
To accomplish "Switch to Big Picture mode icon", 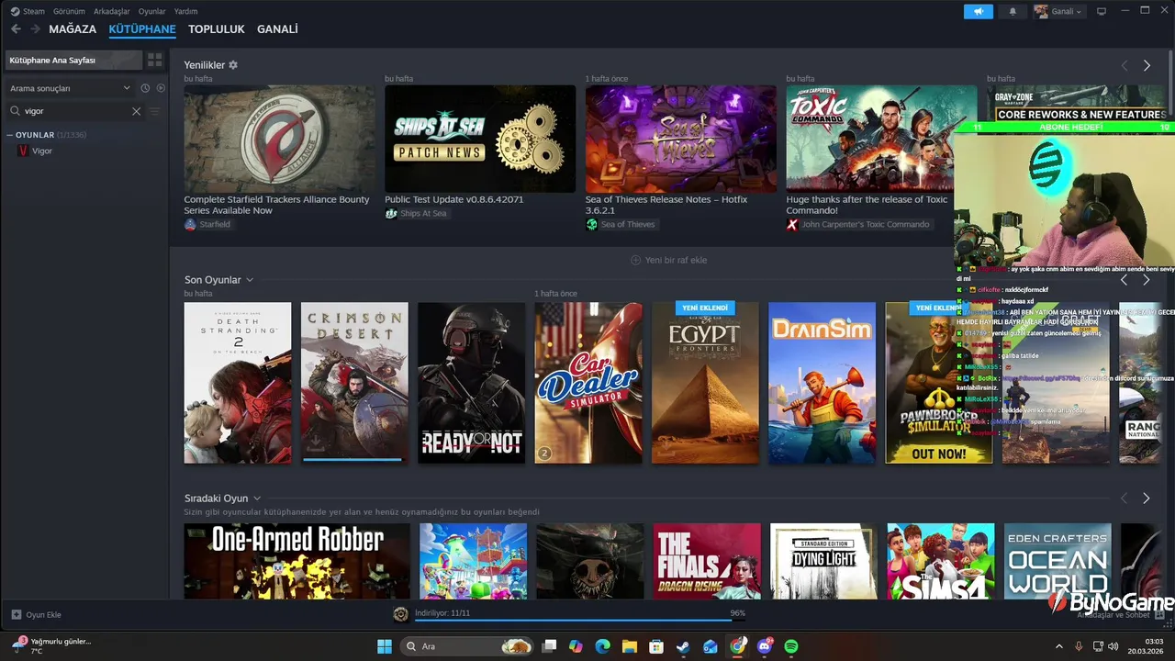I will click(x=1102, y=11).
